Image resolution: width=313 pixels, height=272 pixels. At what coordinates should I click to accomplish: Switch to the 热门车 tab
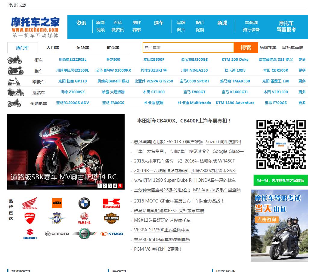click(x=22, y=48)
